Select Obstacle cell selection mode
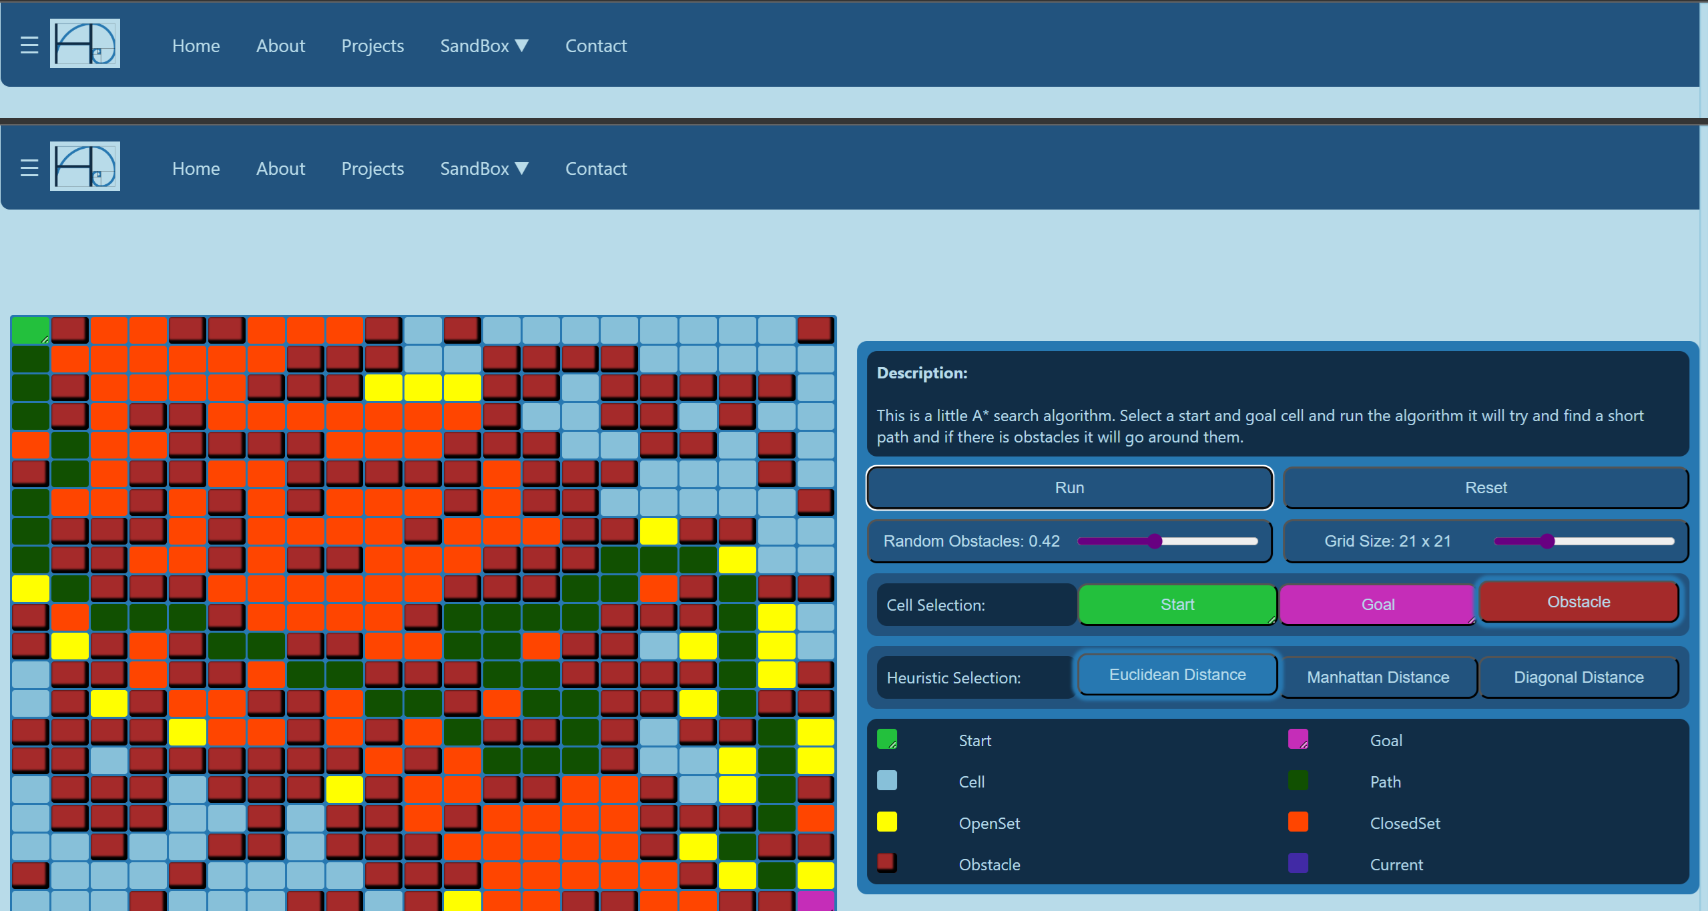 tap(1579, 602)
